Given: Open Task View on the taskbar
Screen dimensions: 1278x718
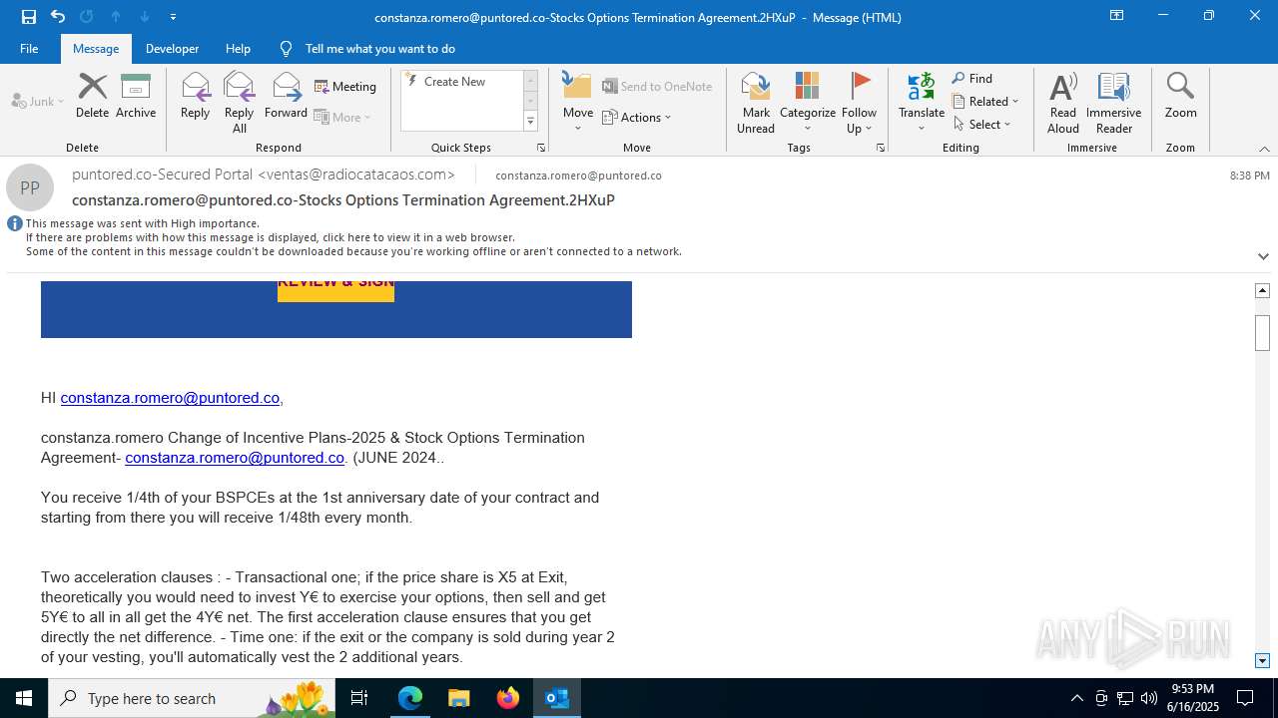Looking at the screenshot, I should 360,698.
